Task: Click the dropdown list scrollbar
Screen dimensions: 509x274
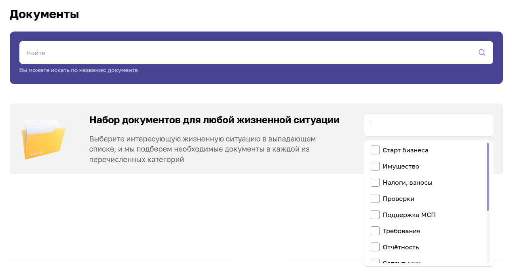Action: click(x=488, y=177)
